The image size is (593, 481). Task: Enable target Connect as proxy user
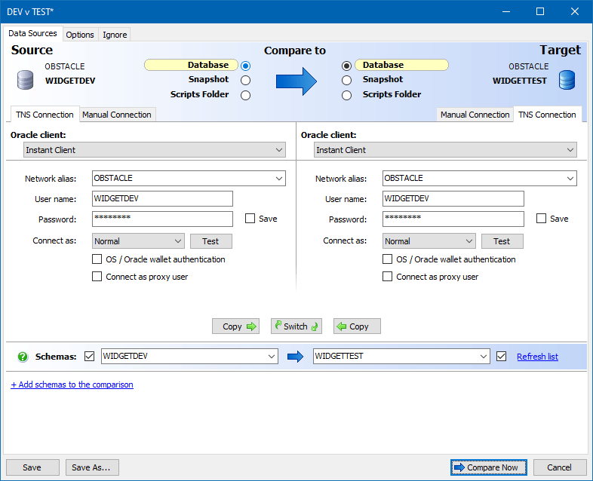coord(388,277)
